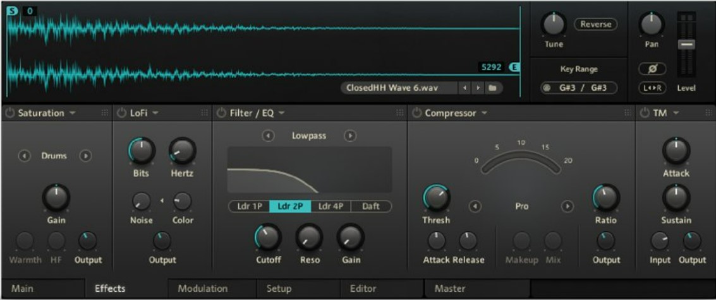Select previous filter type arrow beside Lowpass
Image resolution: width=716 pixels, height=300 pixels.
[269, 136]
